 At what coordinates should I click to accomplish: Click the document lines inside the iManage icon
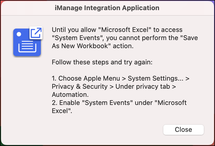point(27,47)
